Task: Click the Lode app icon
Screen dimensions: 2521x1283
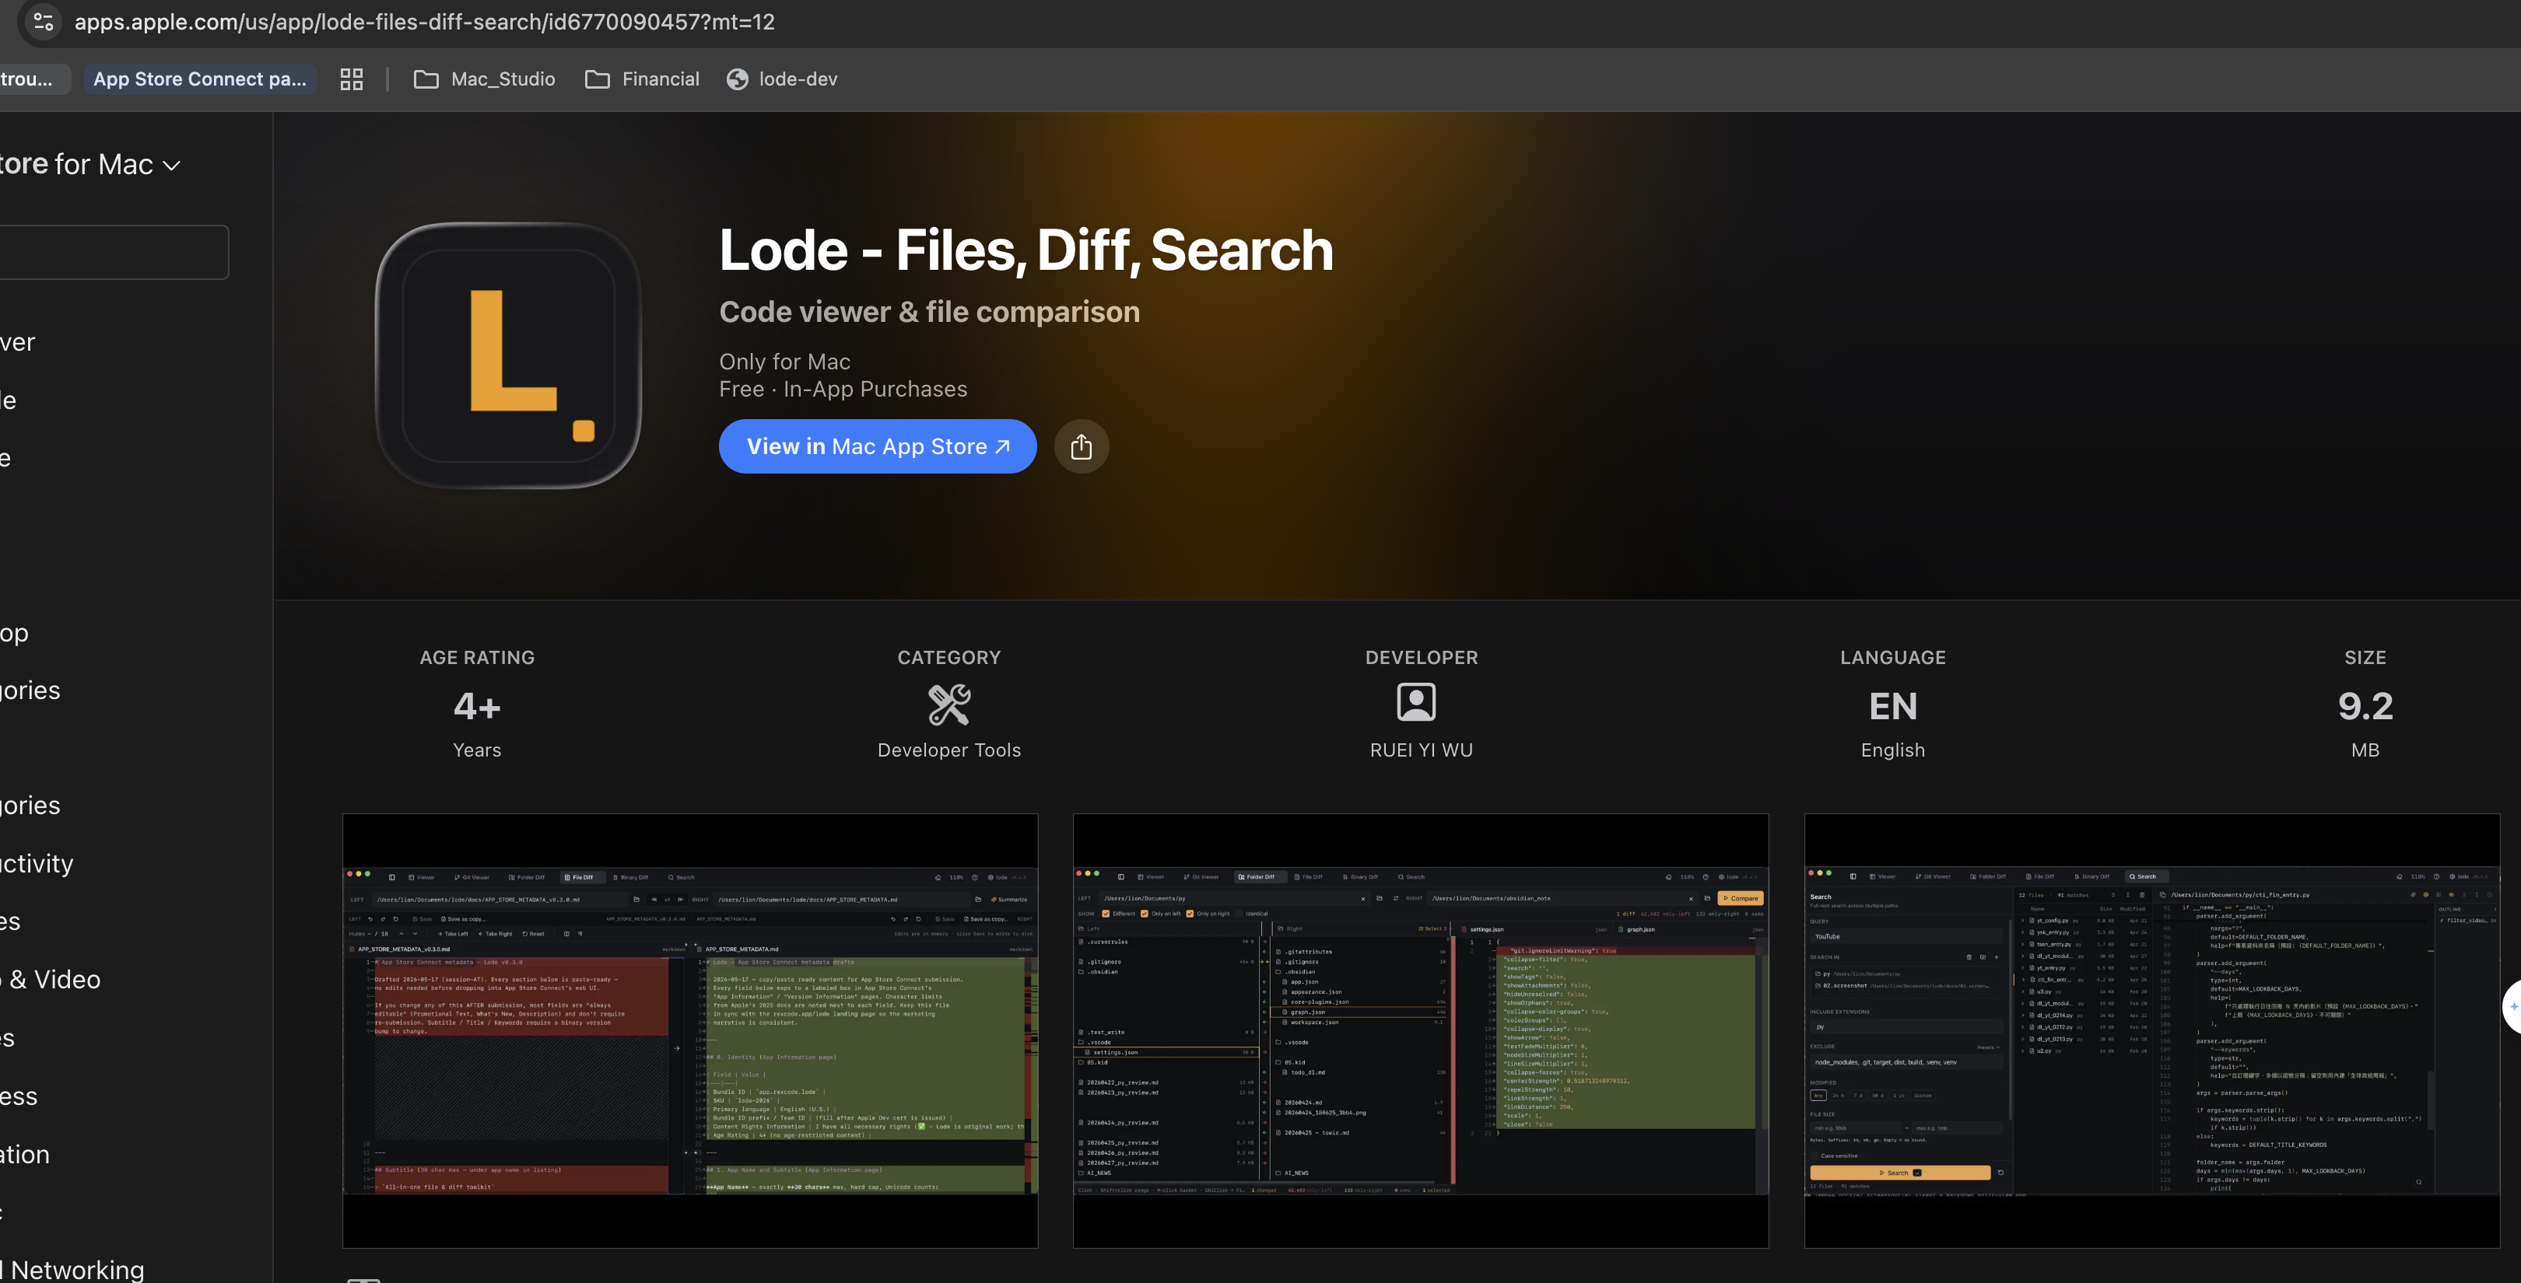Action: [x=509, y=355]
